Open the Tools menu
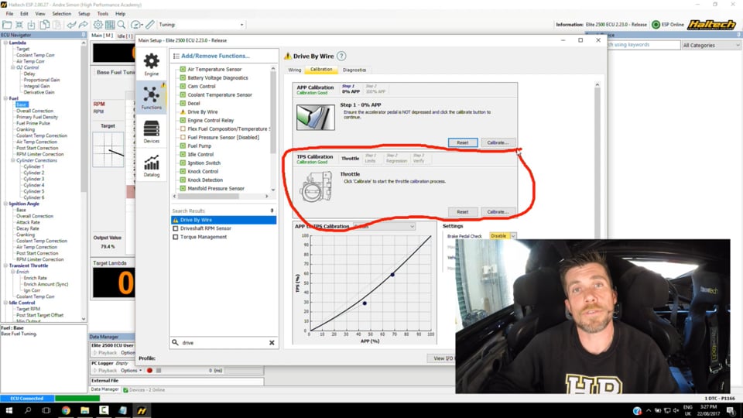Screen dimensions: 743x418 (102, 14)
